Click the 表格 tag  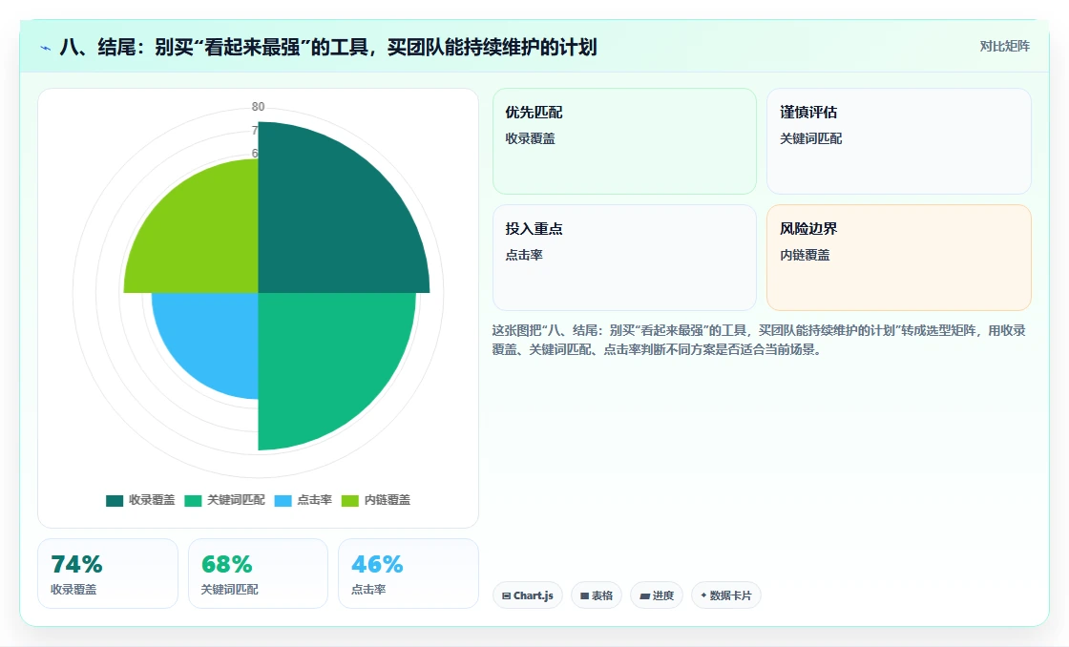597,595
